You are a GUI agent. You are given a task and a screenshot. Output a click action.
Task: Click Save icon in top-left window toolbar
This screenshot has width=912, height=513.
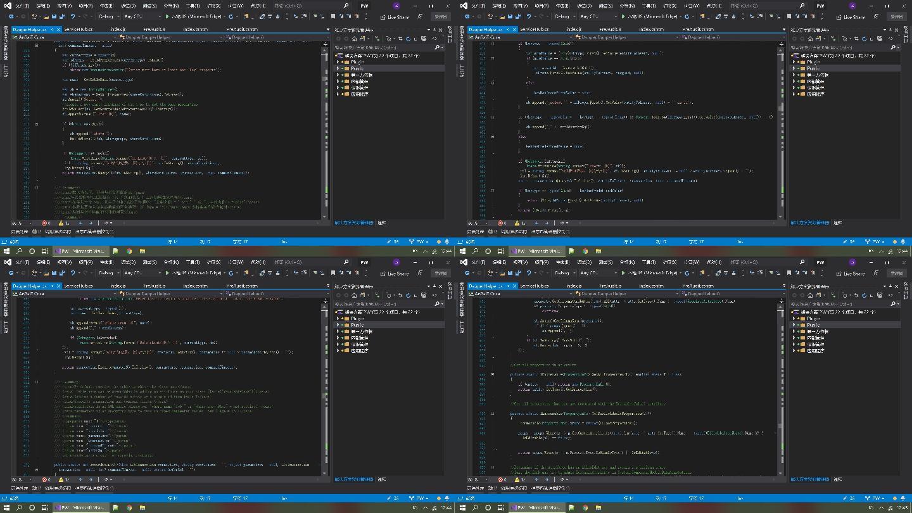point(54,17)
